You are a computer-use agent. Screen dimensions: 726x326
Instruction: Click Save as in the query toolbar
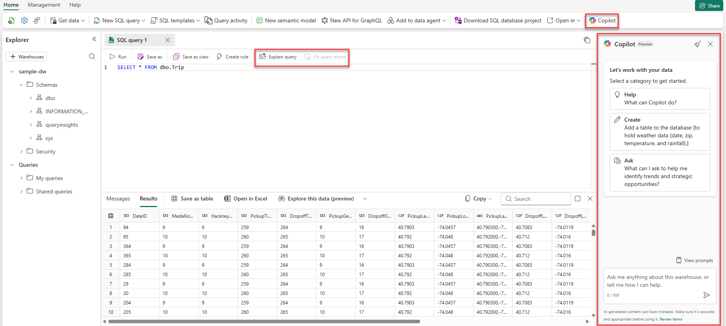150,57
